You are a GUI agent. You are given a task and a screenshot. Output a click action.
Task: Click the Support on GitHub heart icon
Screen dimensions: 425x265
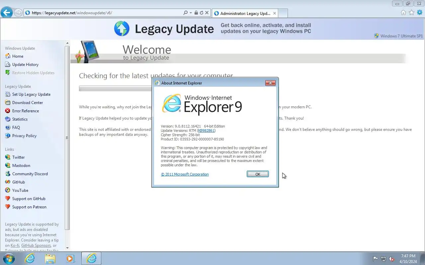8,198
